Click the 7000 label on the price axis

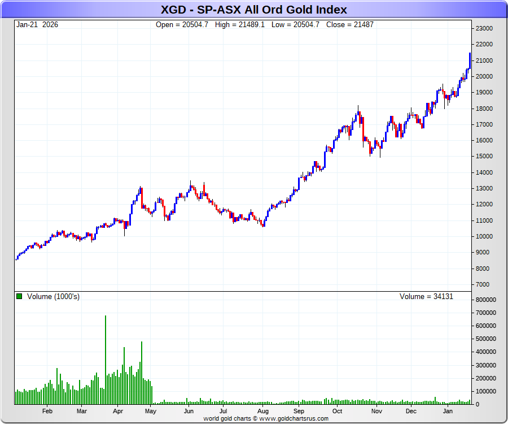483,285
